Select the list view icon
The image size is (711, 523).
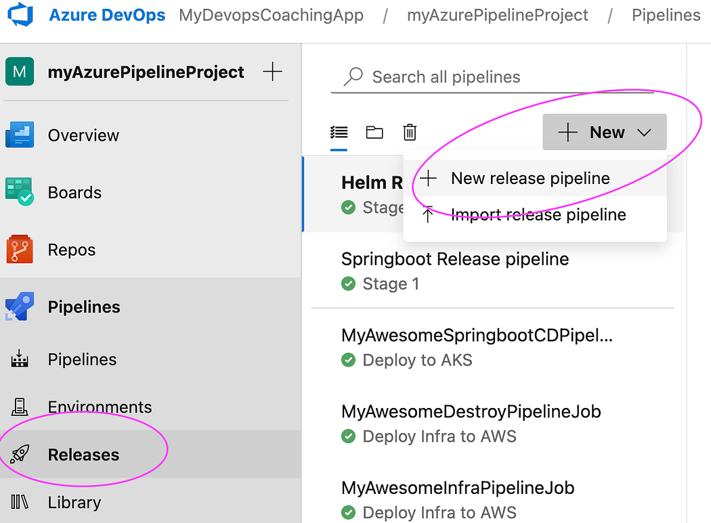tap(339, 132)
